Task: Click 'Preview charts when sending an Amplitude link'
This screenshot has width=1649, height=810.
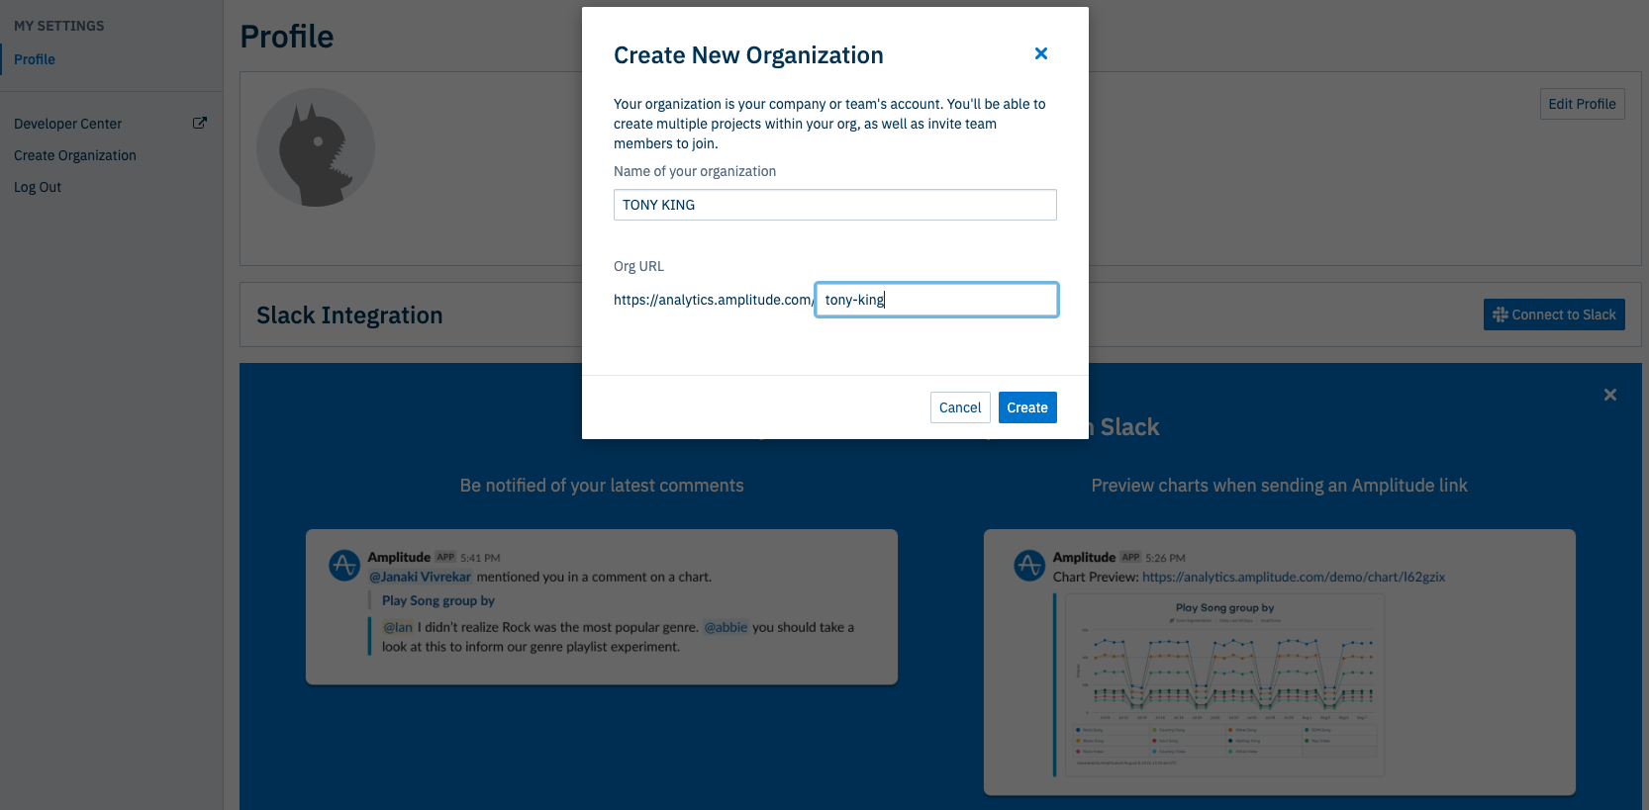Action: pyautogui.click(x=1279, y=486)
